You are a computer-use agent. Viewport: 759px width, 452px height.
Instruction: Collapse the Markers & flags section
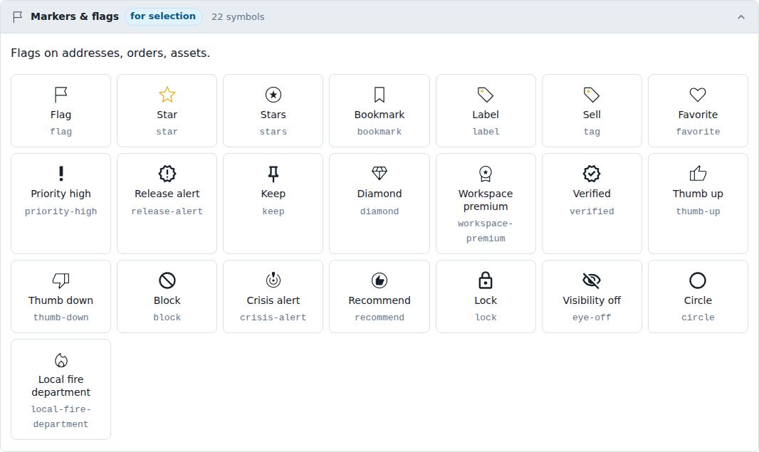click(741, 17)
